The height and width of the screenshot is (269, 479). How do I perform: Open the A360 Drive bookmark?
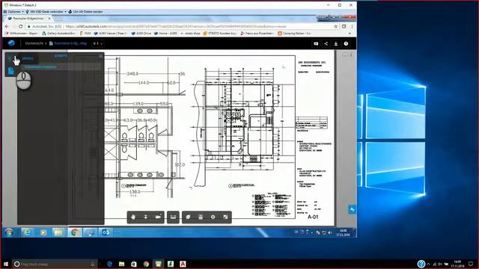[141, 33]
